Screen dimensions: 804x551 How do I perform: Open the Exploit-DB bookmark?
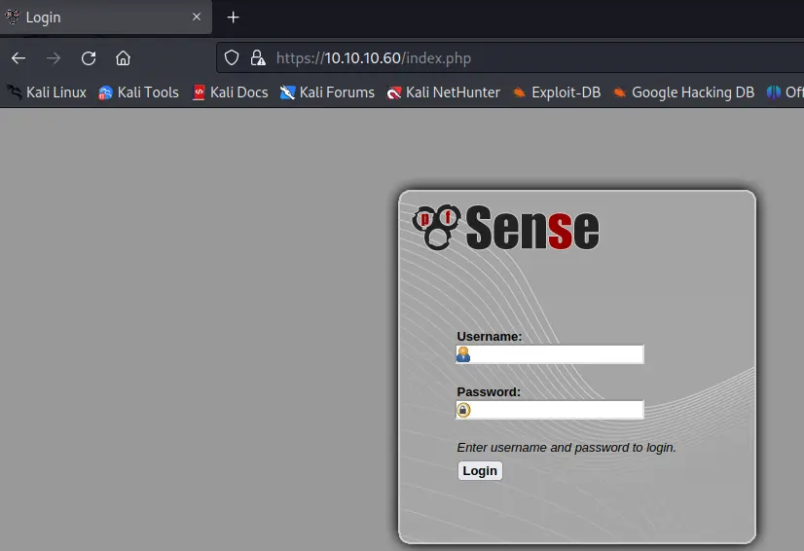click(557, 92)
